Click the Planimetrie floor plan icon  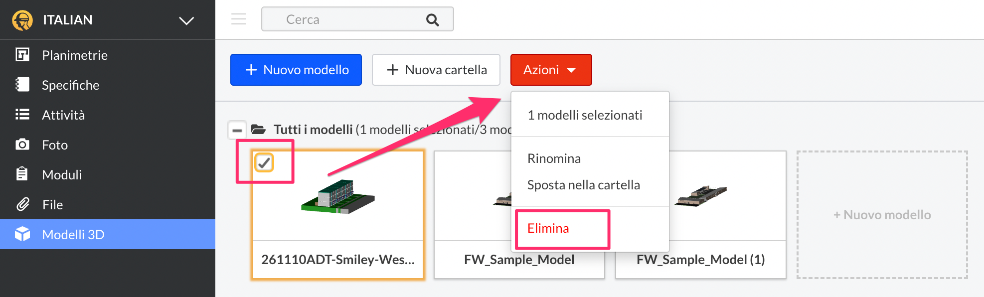tap(22, 54)
